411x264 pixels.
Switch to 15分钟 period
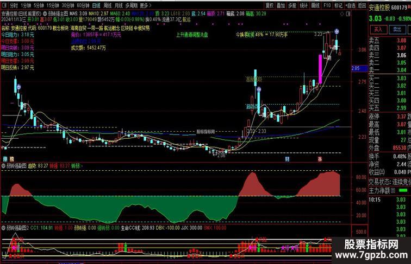pyautogui.click(x=53, y=5)
